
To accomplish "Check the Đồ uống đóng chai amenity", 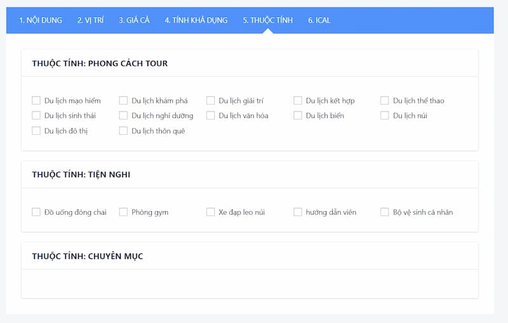I will pos(36,212).
